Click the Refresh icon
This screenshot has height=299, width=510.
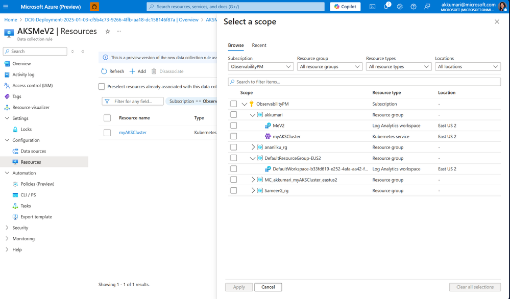click(x=104, y=71)
